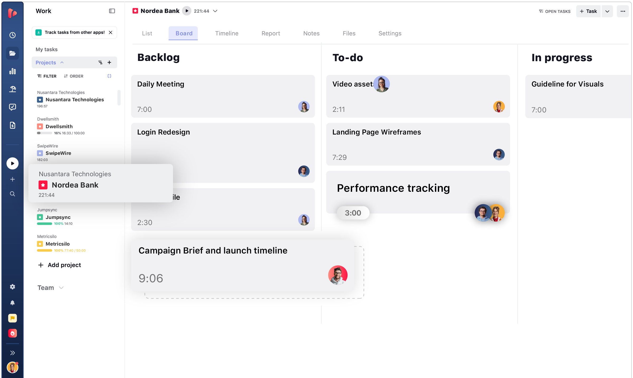Switch to the Notes tab
The height and width of the screenshot is (378, 633).
pos(311,33)
